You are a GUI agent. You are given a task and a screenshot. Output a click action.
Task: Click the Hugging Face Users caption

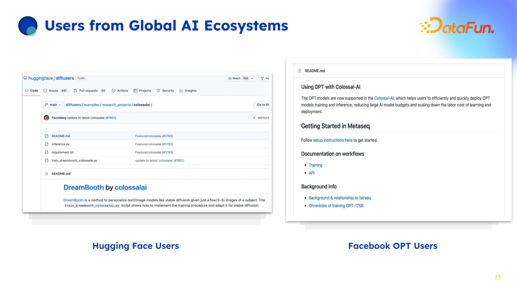click(x=135, y=246)
